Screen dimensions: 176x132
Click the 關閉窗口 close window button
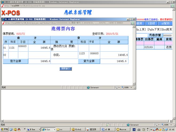[x=65, y=69]
